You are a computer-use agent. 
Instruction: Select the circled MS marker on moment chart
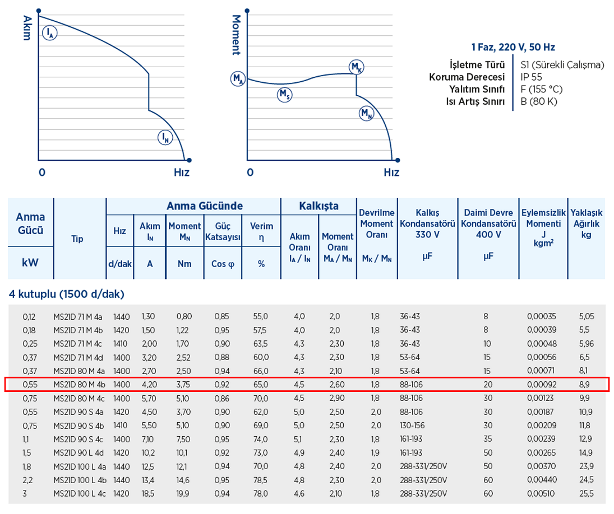[284, 94]
